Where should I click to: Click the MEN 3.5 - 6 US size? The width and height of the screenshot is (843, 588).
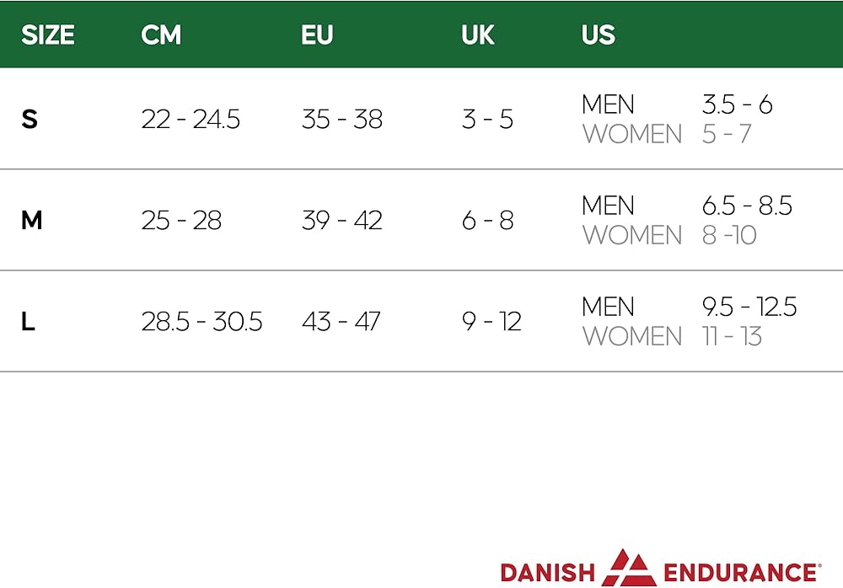pyautogui.click(x=737, y=104)
